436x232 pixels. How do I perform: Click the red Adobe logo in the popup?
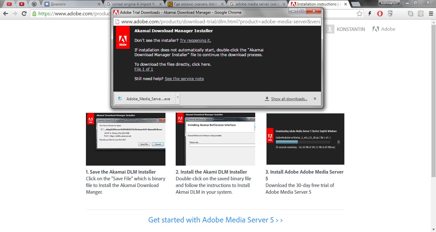123,37
